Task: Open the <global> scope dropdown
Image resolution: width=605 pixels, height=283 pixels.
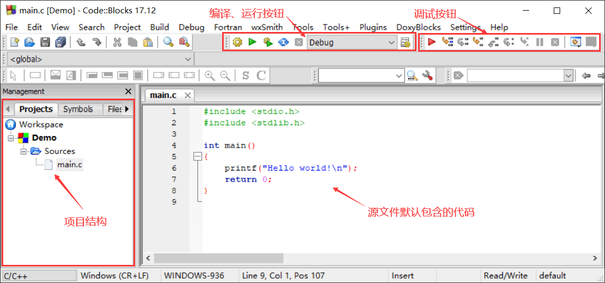Action: 100,59
